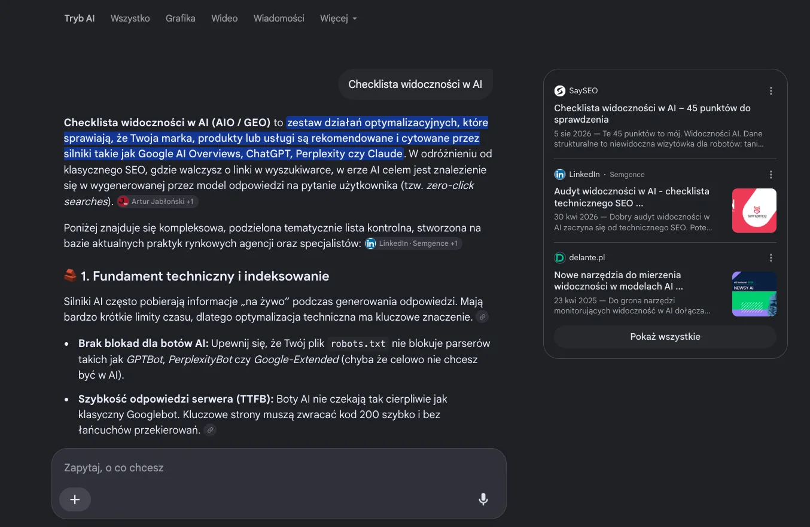Image resolution: width=810 pixels, height=527 pixels.
Task: Click the LinkedIn favicon in sources panel
Action: click(560, 175)
